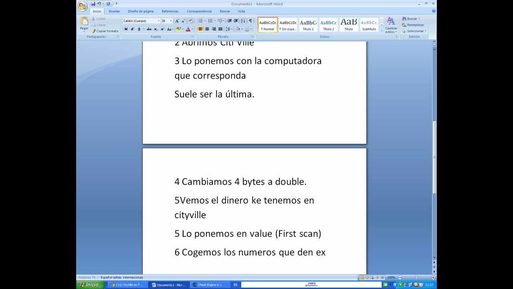
Task: Open the Calibri (Cuerpo) font dropdown
Action: pyautogui.click(x=159, y=21)
